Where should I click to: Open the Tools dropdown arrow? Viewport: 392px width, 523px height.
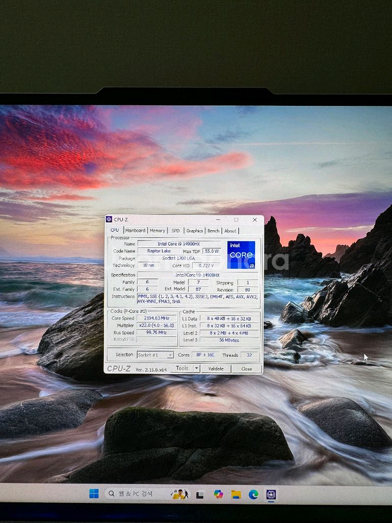click(196, 368)
